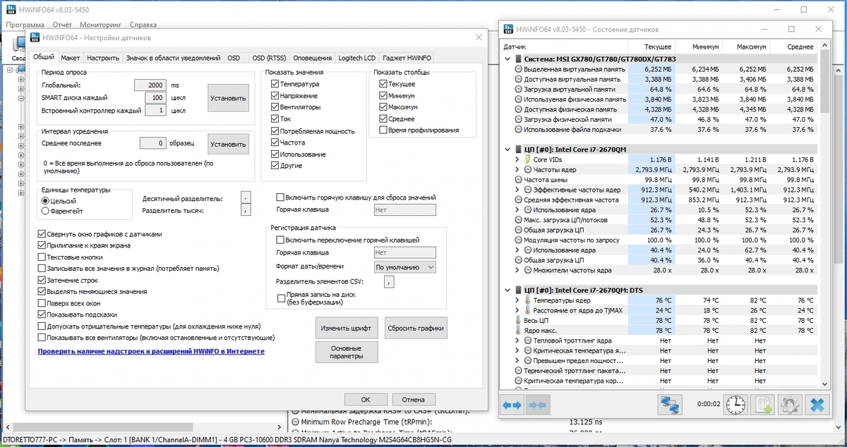Viewport: 847px width, 447px height.
Task: Click Установить button in Период опроса section
Action: coord(229,98)
